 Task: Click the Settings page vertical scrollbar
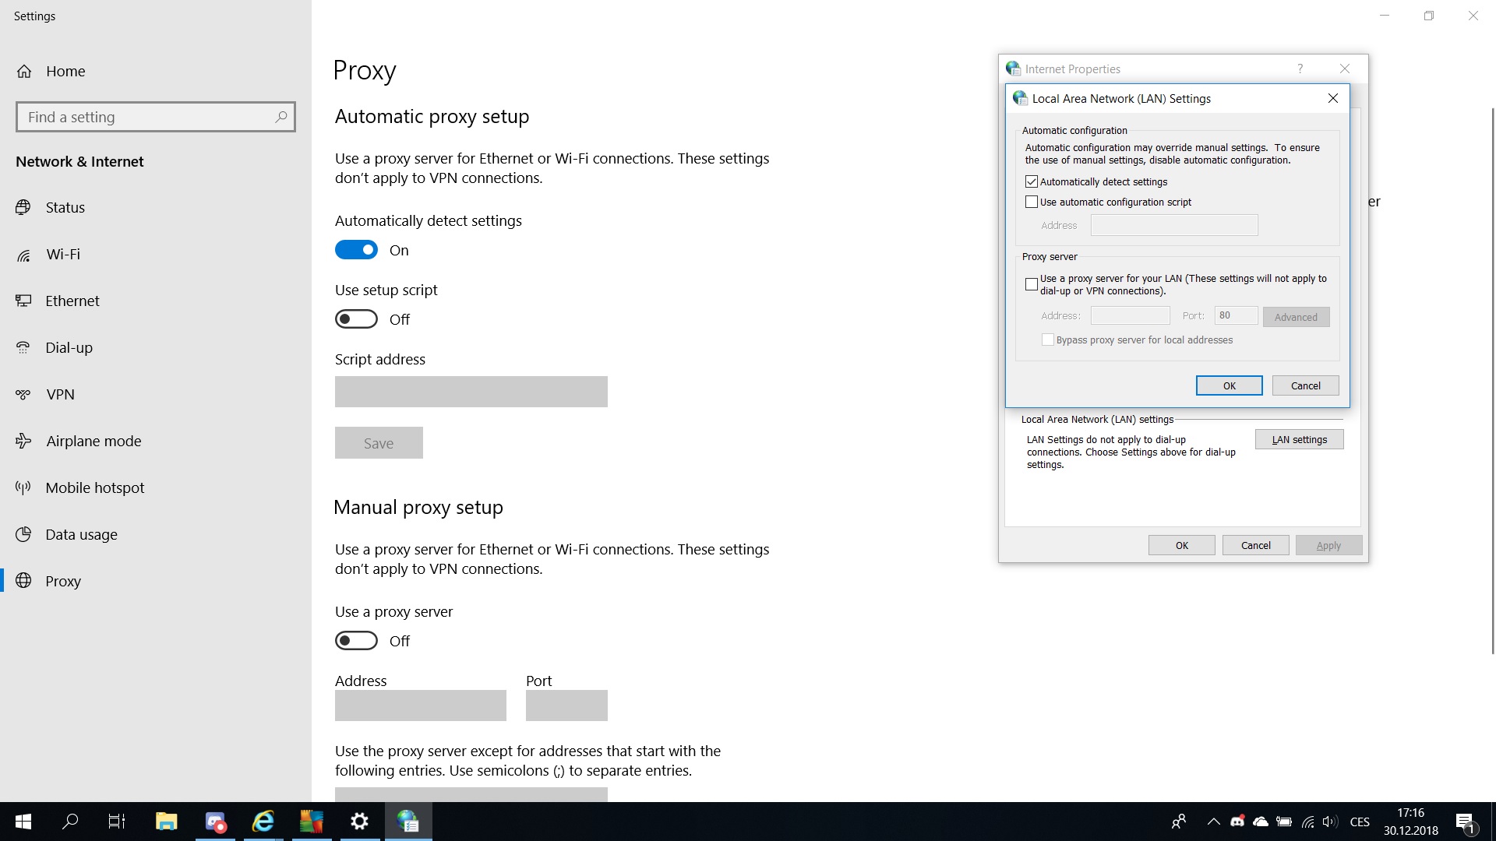(1493, 382)
